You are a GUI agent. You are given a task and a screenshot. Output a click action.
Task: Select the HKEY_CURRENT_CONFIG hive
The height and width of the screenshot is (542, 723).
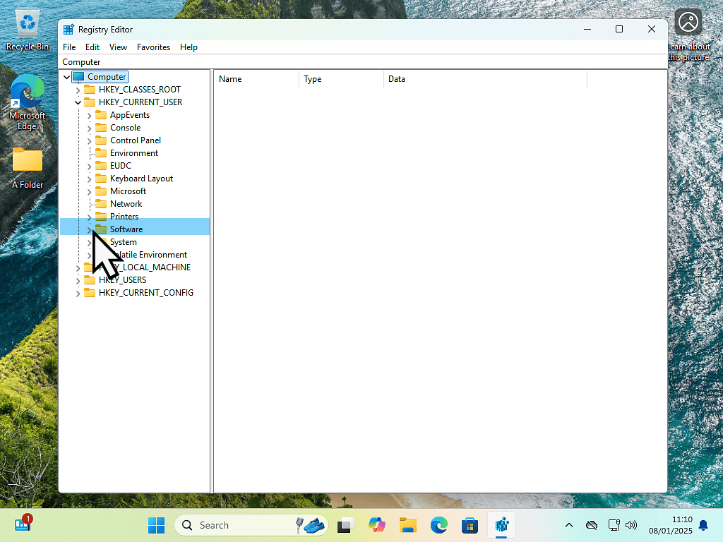tap(145, 293)
